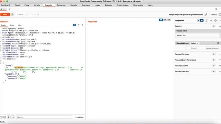Go to previous request with back arrow
The image size is (221, 124).
coord(28,14)
